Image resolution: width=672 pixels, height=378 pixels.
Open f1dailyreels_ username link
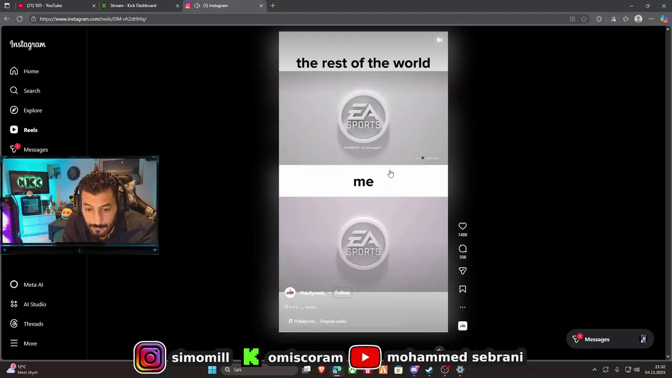[x=313, y=293]
